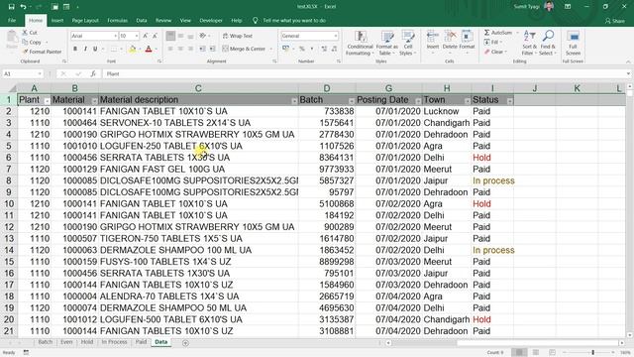
Task: Save the workbook with the Save icon
Action: pos(11,7)
